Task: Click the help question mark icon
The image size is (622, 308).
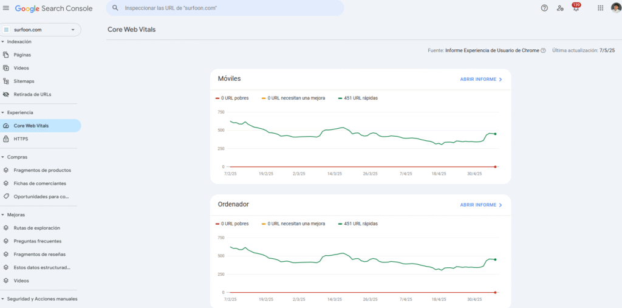Action: [544, 8]
